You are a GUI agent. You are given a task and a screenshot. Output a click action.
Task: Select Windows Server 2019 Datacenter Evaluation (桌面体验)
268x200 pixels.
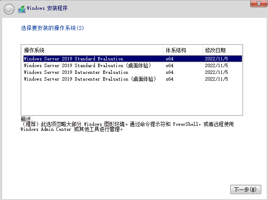[x=133, y=79]
